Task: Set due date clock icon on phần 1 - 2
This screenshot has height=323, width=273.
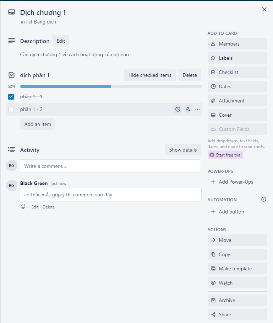Action: coord(178,109)
